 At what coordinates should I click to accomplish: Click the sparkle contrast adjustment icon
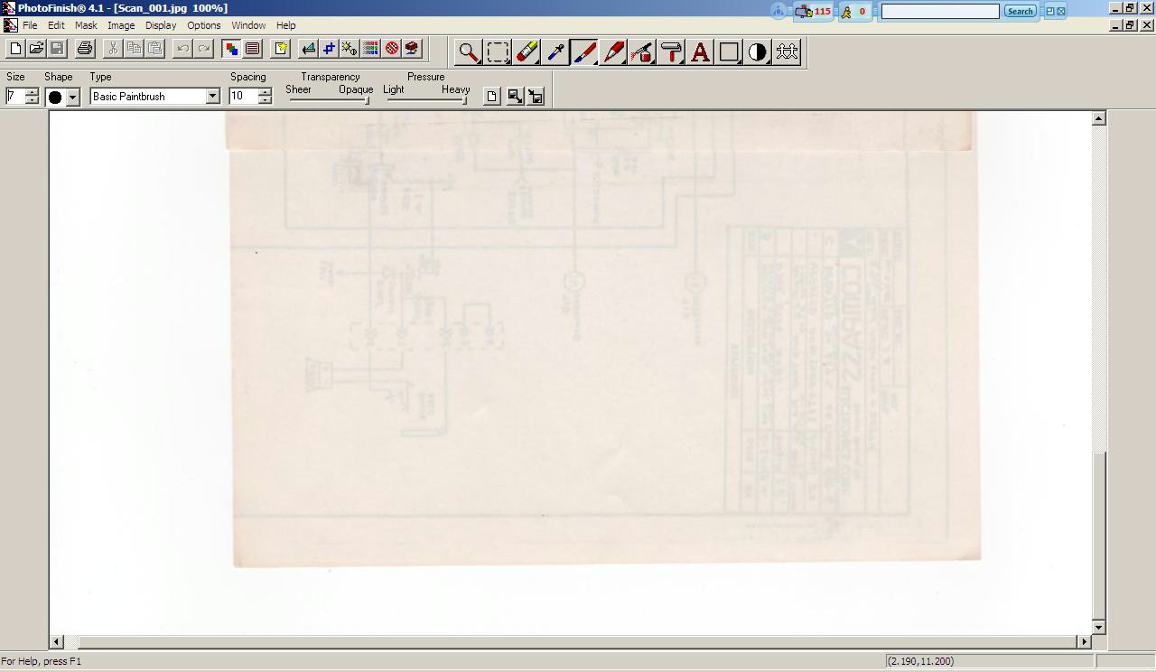(350, 48)
